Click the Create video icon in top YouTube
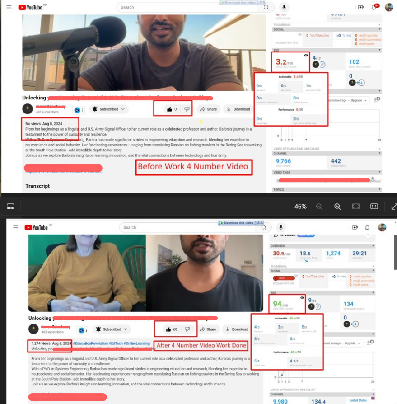This screenshot has height=404, width=397. tap(360, 7)
